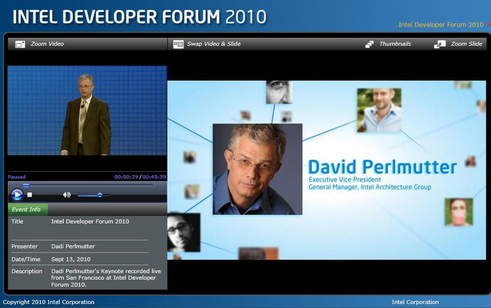This screenshot has width=491, height=308.
Task: Play the paused keynote video
Action: pyautogui.click(x=17, y=195)
